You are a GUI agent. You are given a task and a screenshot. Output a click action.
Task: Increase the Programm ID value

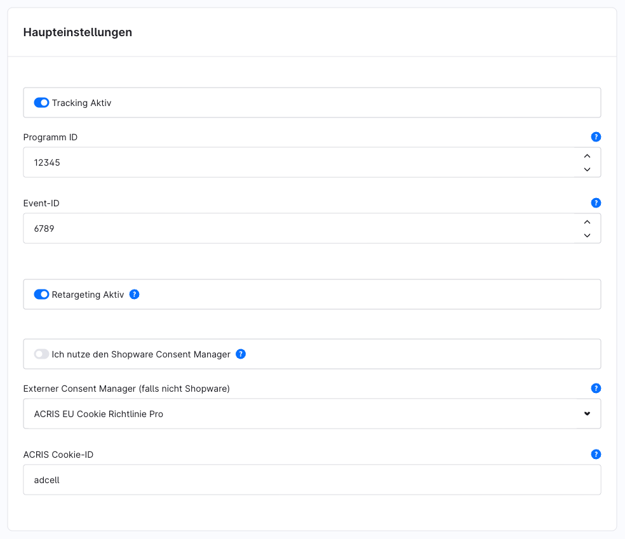click(587, 156)
